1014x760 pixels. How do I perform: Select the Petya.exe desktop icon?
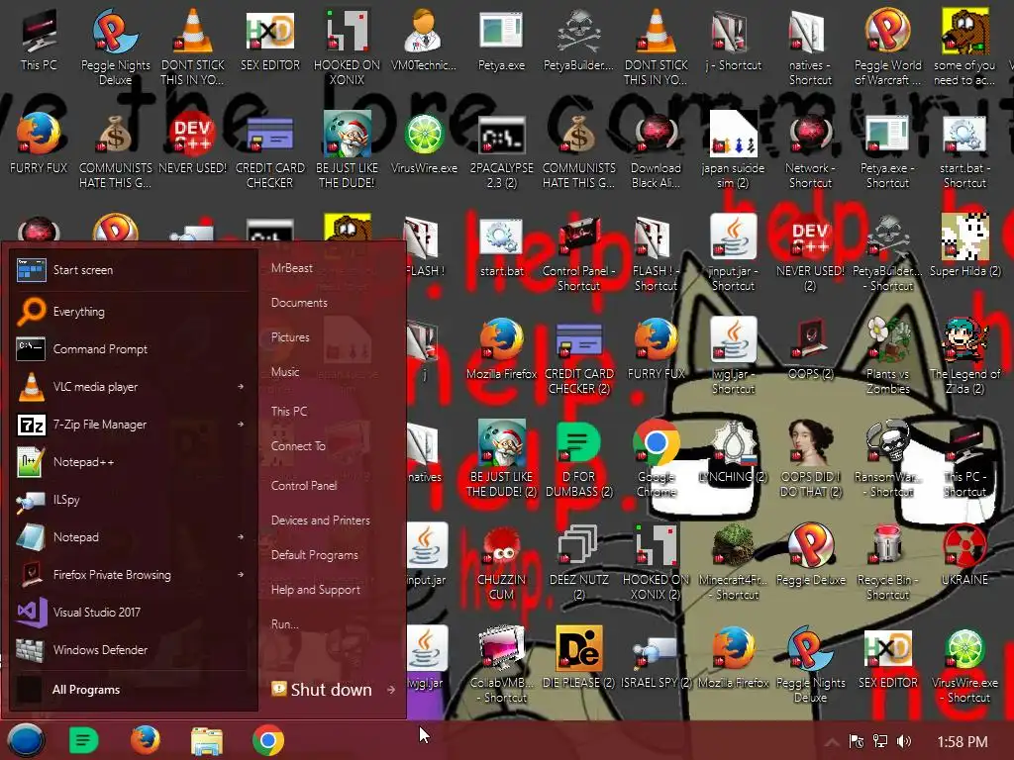501,40
